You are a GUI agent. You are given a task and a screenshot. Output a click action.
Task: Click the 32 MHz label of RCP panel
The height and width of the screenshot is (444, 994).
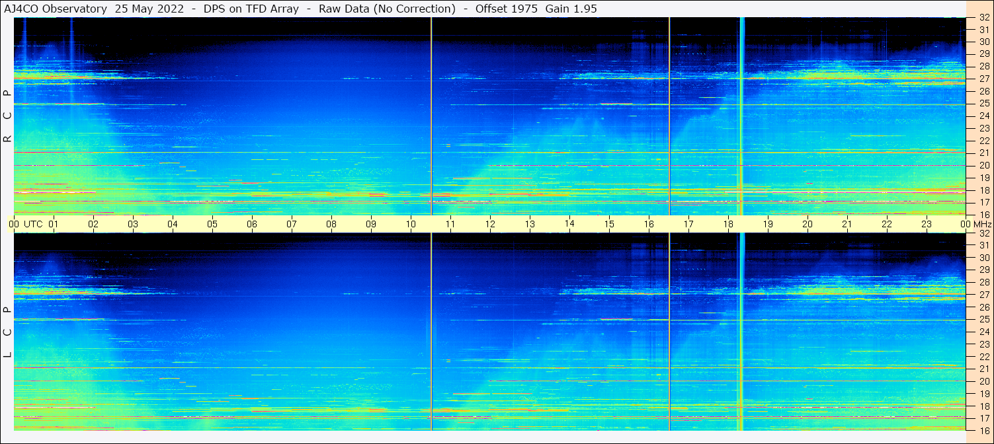(984, 18)
